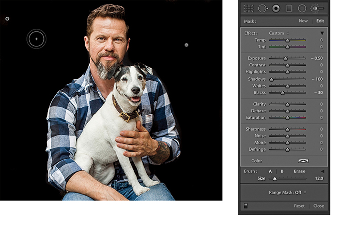Viewport: 341px width, 226px height.
Task: Switch to brush A
Action: [271, 171]
